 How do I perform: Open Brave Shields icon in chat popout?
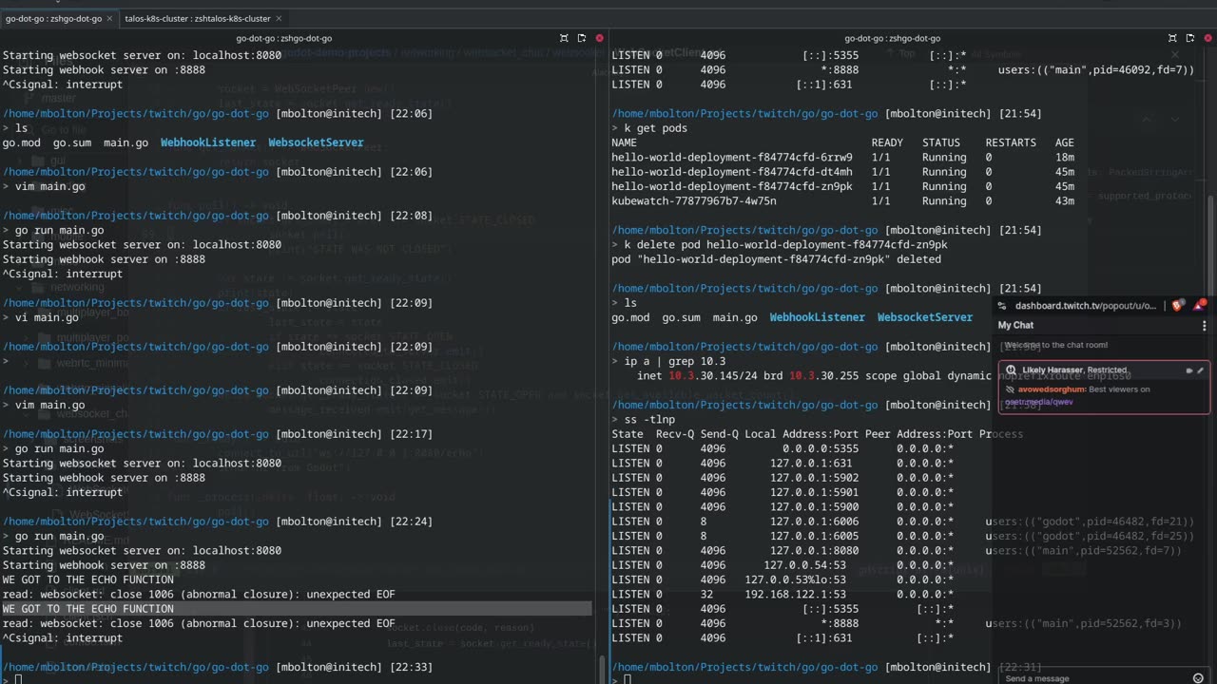(x=1176, y=305)
